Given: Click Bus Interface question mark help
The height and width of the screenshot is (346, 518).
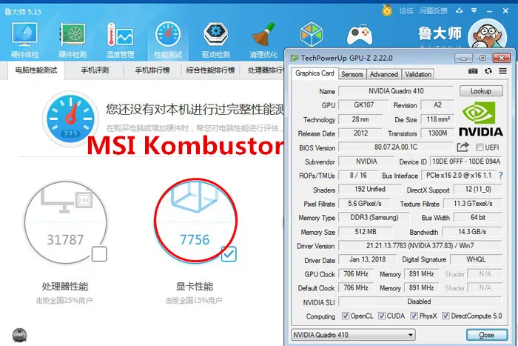Looking at the screenshot, I should coord(501,176).
